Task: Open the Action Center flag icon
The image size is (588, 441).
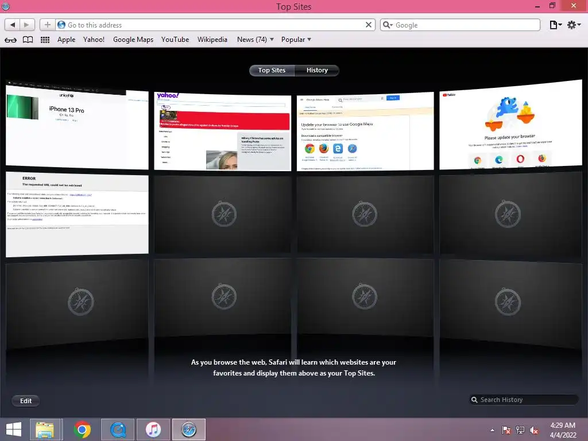Action: coord(506,430)
